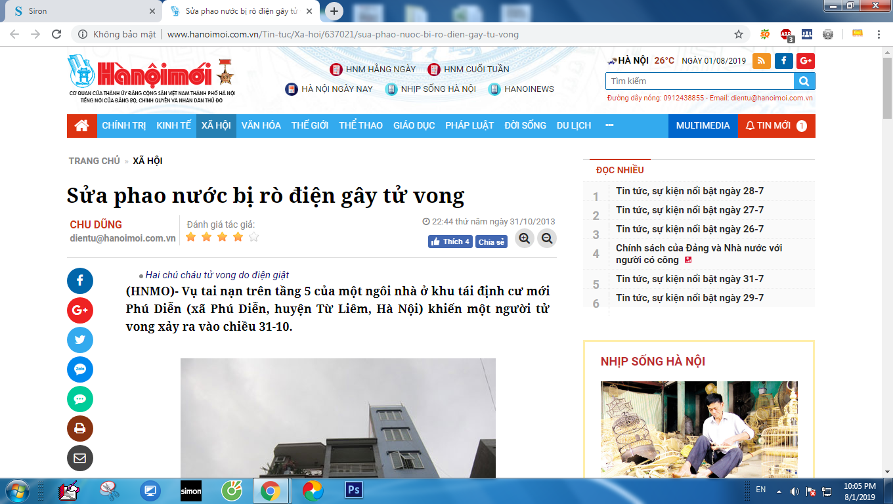Click the Hanoimoi logo
The height and width of the screenshot is (504, 893).
tap(151, 79)
